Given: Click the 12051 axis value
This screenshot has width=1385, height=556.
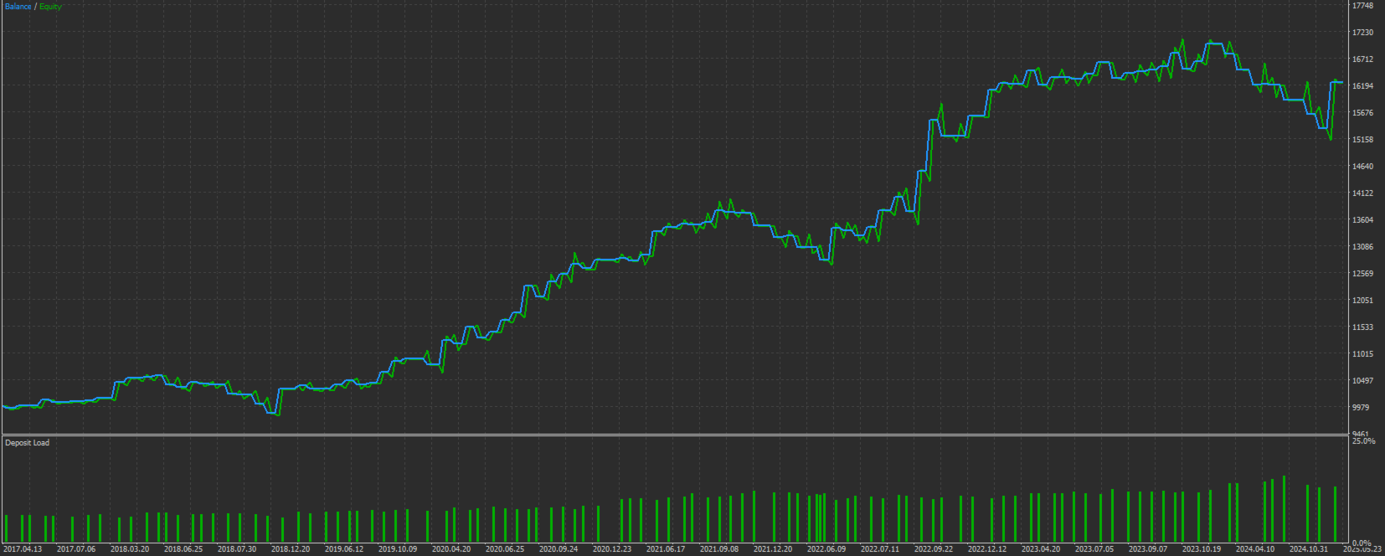Looking at the screenshot, I should pos(1362,301).
